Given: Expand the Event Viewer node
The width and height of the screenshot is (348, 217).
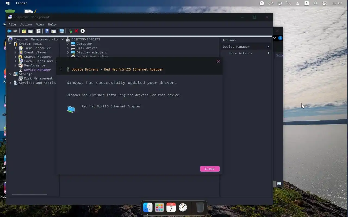Looking at the screenshot, I should [15, 52].
